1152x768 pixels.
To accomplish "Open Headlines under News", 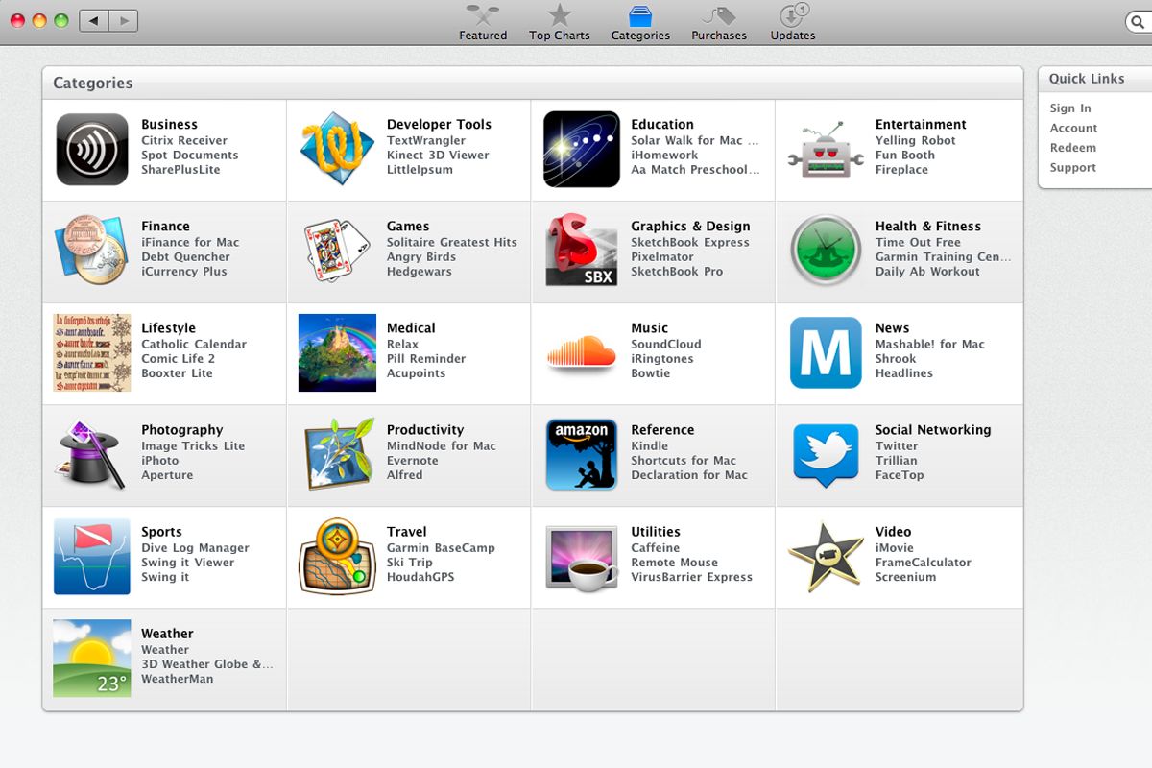I will (904, 373).
